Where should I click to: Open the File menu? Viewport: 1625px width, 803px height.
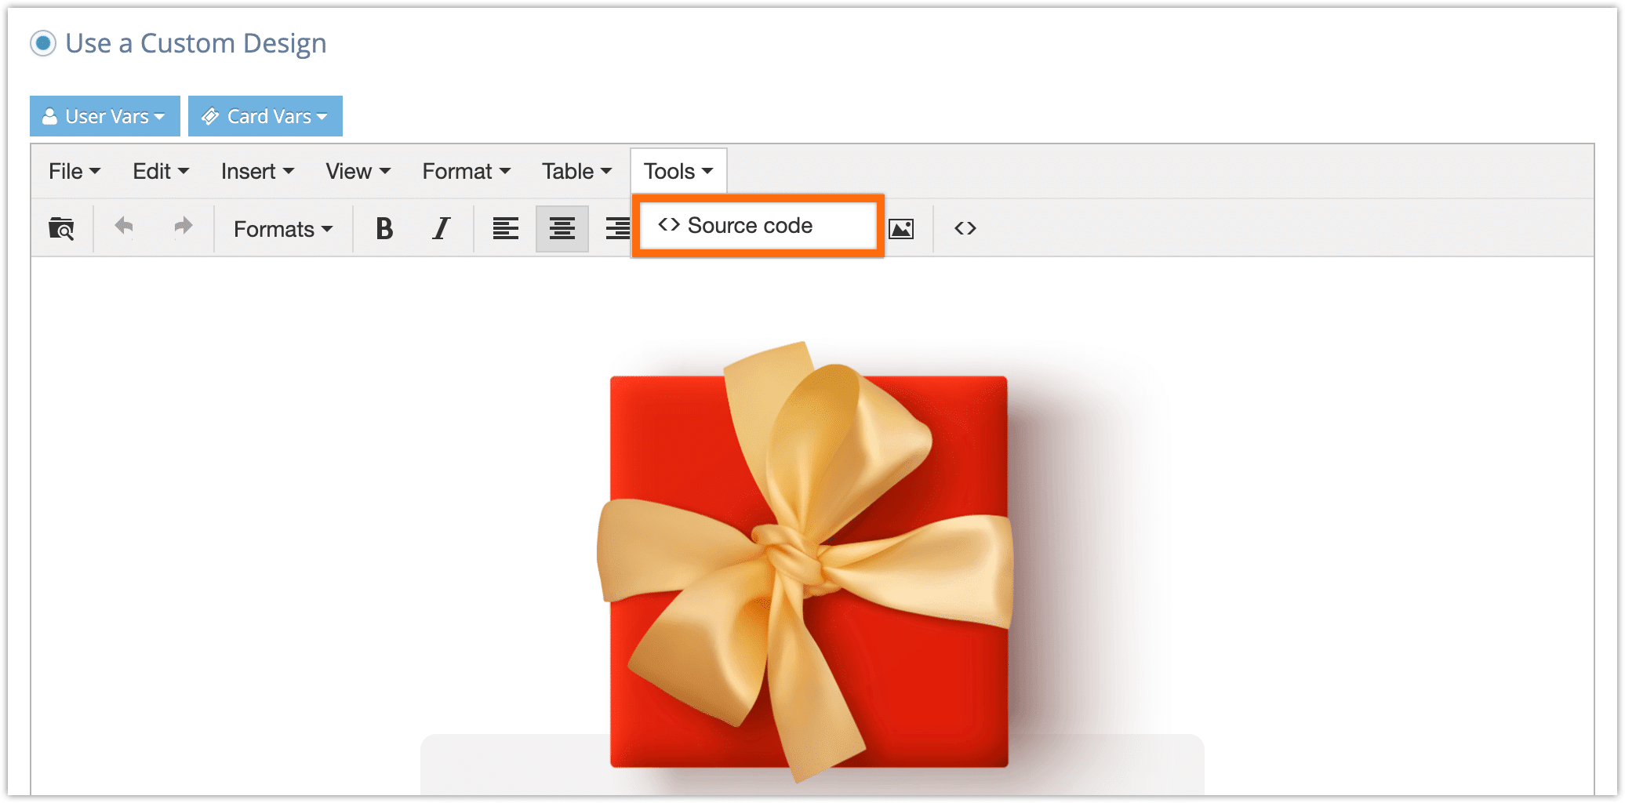point(75,171)
